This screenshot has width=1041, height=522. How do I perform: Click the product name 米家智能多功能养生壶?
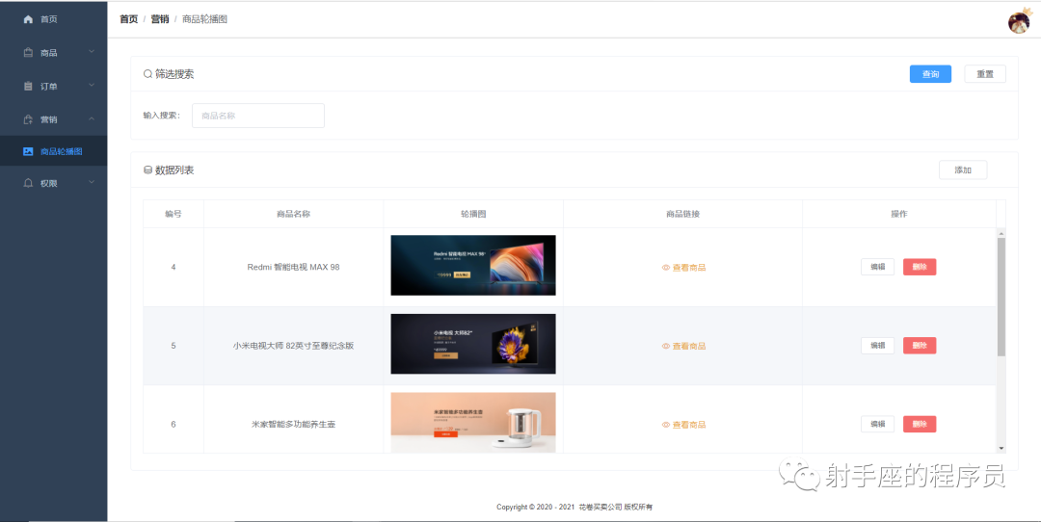[293, 425]
